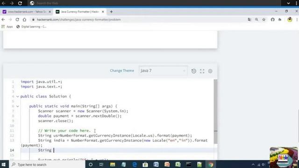Launch Microsoft Edge from taskbar
The image size is (299, 168).
(x=135, y=165)
